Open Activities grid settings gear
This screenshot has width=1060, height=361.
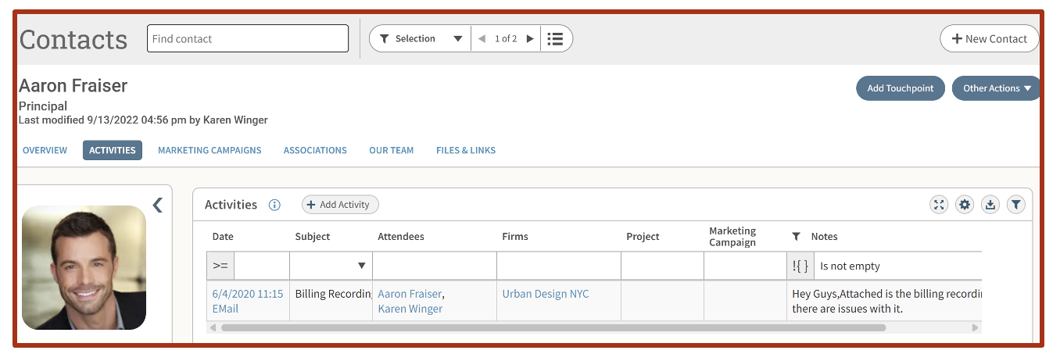(x=965, y=205)
